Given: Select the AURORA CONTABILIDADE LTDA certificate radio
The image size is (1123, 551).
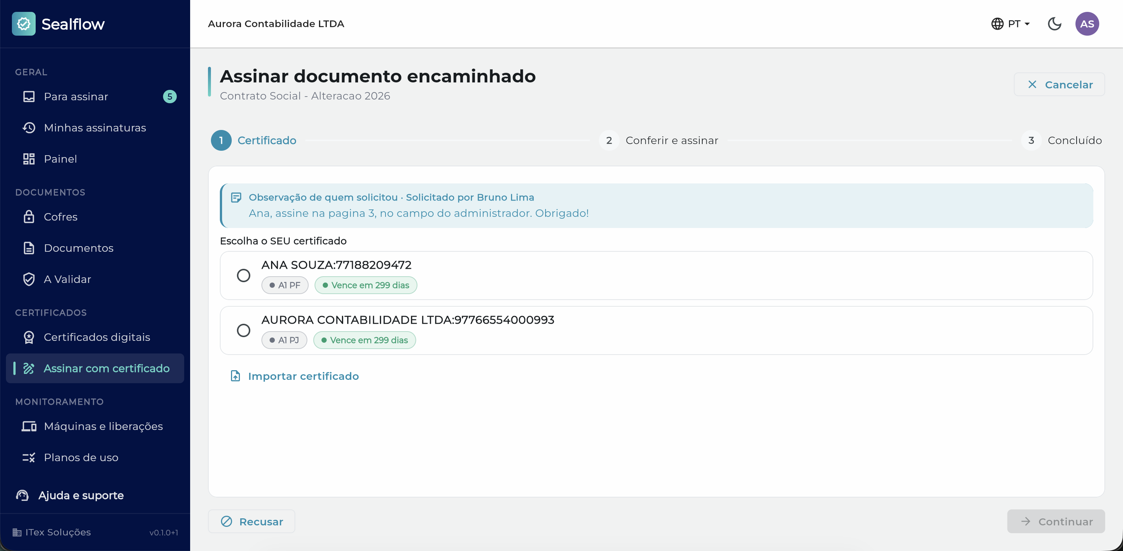Looking at the screenshot, I should point(243,330).
